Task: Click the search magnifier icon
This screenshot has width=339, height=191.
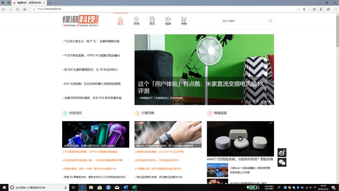Action: pyautogui.click(x=270, y=21)
